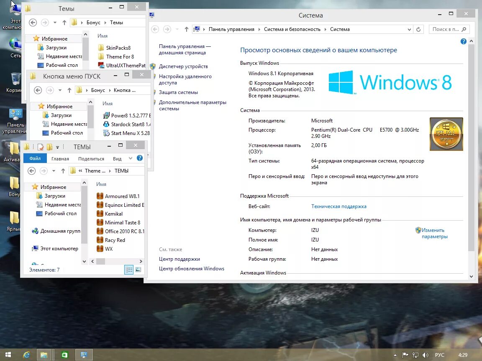Open Вид ribbon tab in ТЕМЫ window

[x=117, y=159]
